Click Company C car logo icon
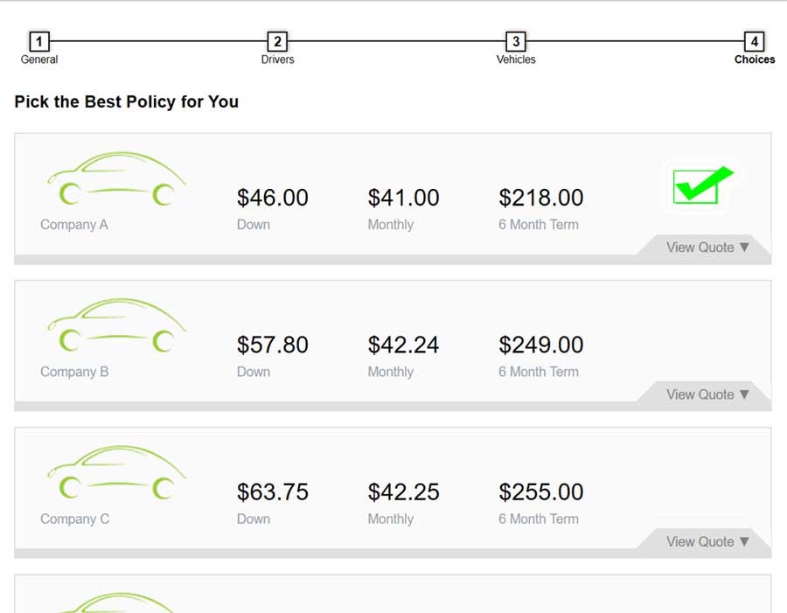Image resolution: width=787 pixels, height=613 pixels. 115,474
